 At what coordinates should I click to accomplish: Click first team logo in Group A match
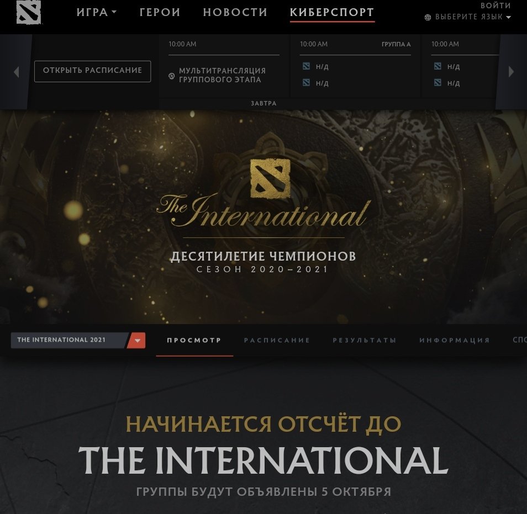[x=306, y=66]
